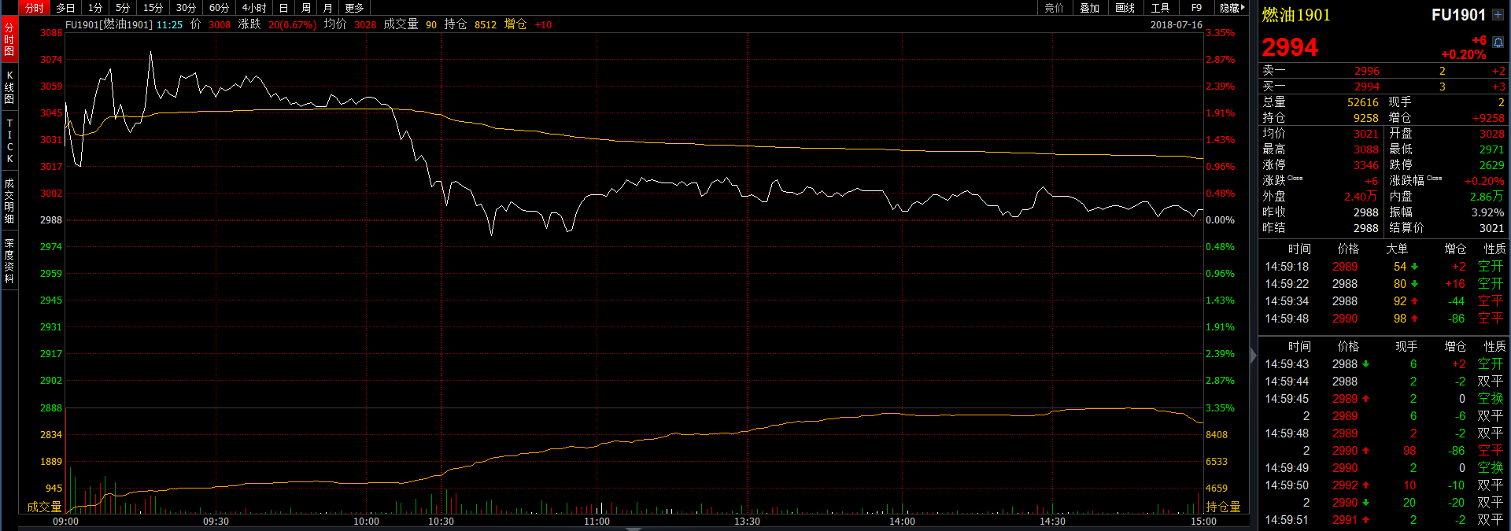Toggle the 竞价 auction display
Viewport: 1511px width, 531px height.
tap(1054, 8)
